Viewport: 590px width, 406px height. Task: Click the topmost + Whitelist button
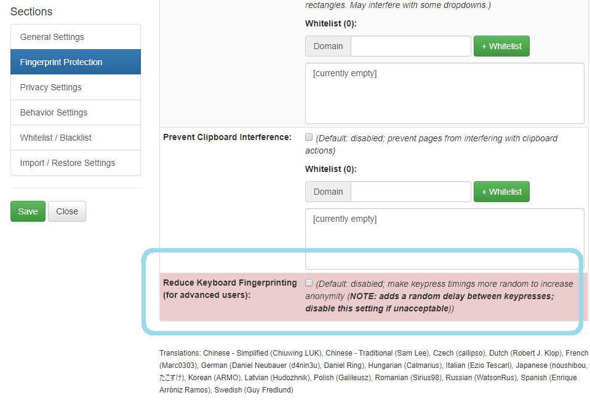(501, 46)
